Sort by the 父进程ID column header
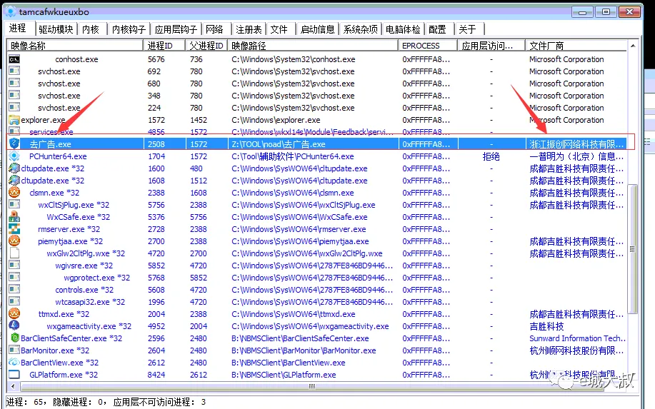Image resolution: width=655 pixels, height=409 pixels. tap(206, 46)
